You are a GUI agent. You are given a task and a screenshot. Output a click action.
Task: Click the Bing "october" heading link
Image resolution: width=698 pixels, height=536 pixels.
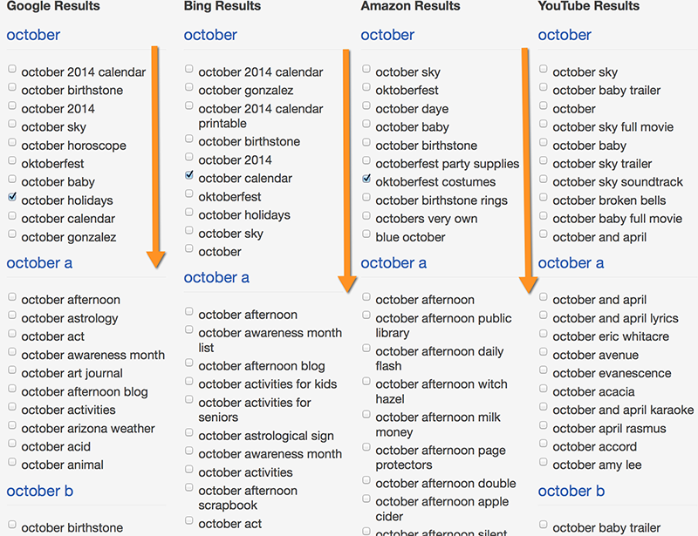210,35
